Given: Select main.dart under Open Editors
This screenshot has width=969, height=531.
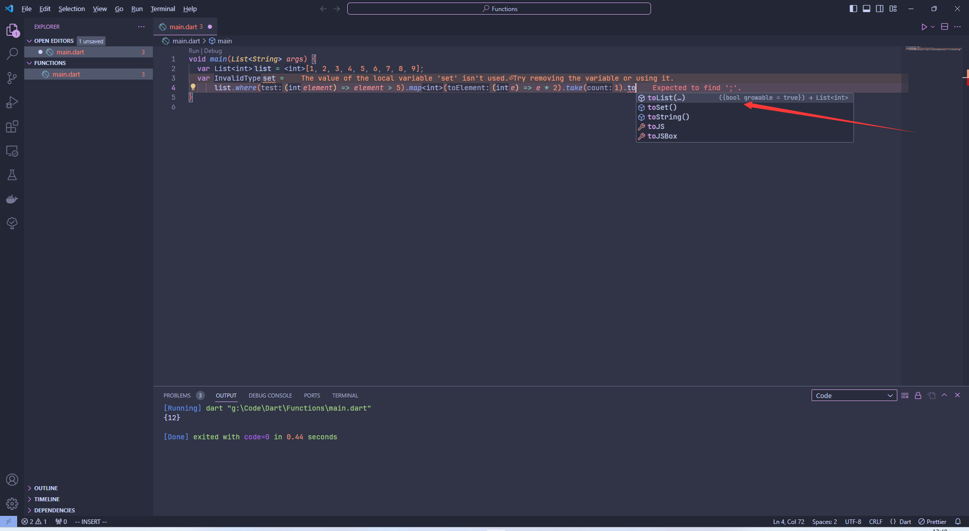Looking at the screenshot, I should (89, 52).
